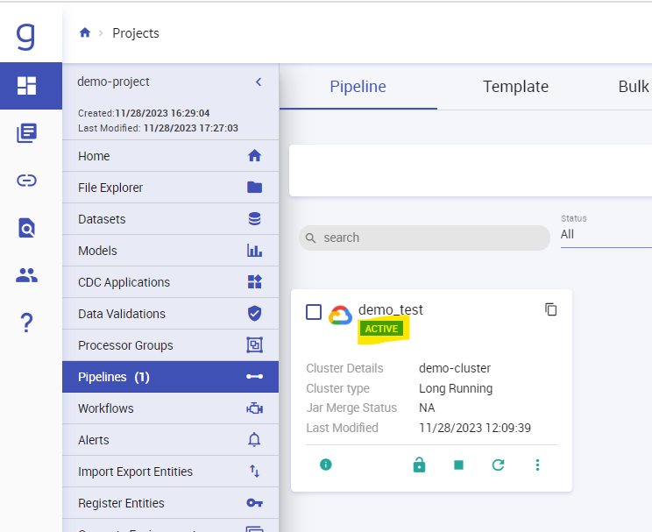
Task: Open the Status filter dropdown
Action: (x=605, y=235)
